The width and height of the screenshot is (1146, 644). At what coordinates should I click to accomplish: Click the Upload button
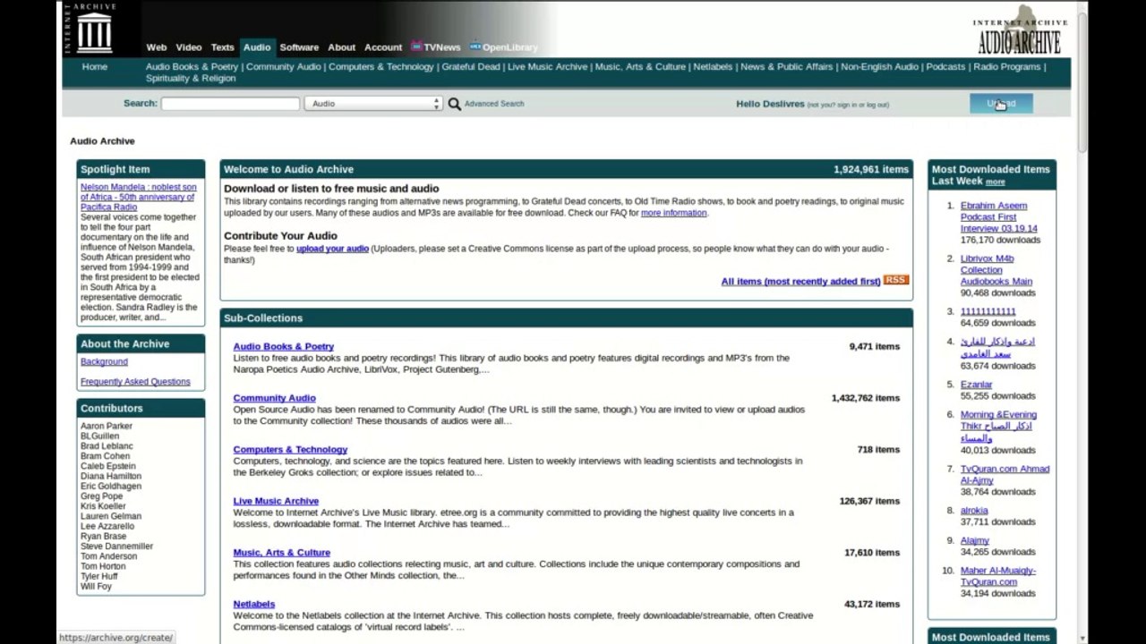point(1001,104)
